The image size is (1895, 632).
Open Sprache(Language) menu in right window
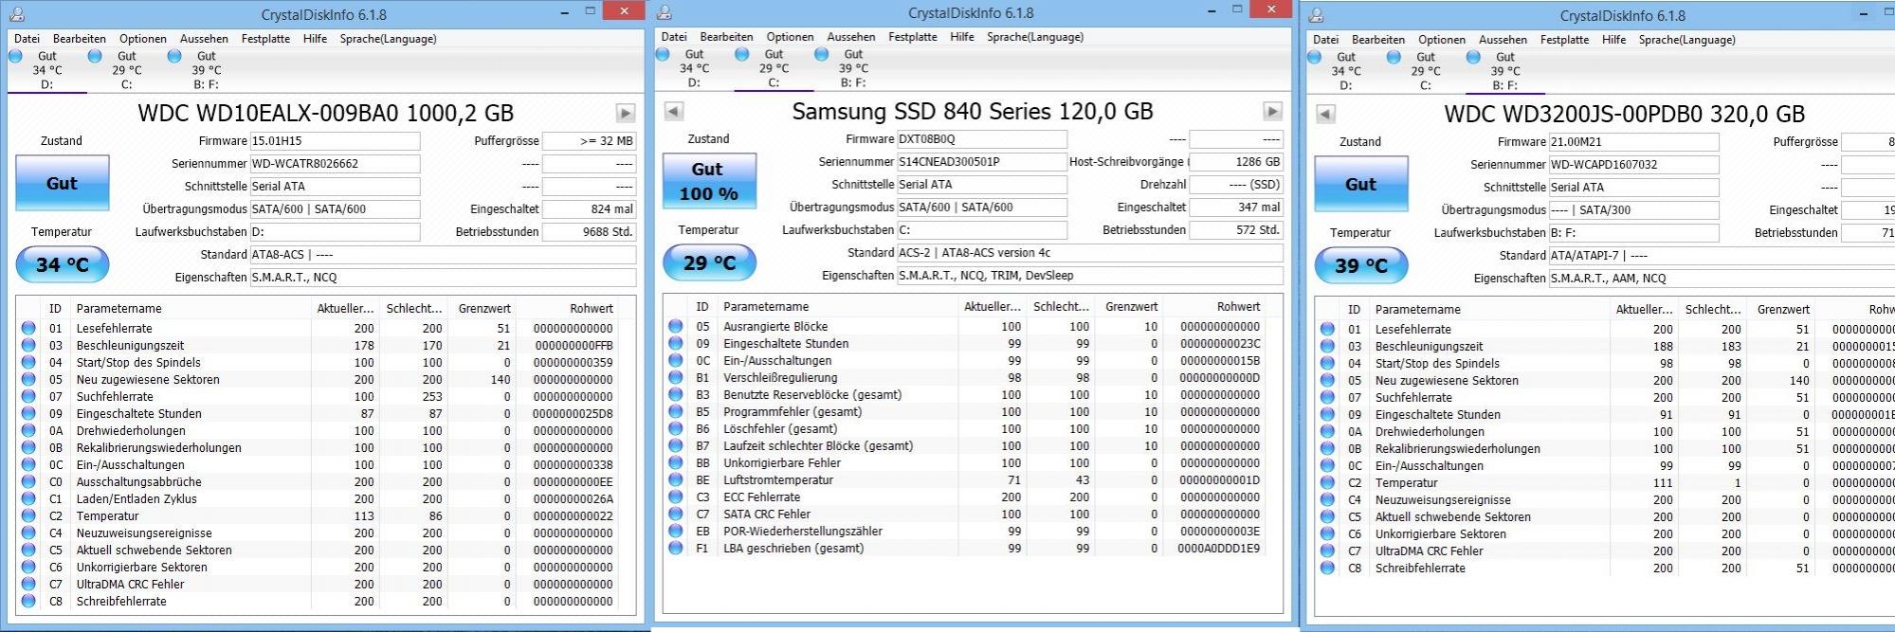click(1686, 40)
